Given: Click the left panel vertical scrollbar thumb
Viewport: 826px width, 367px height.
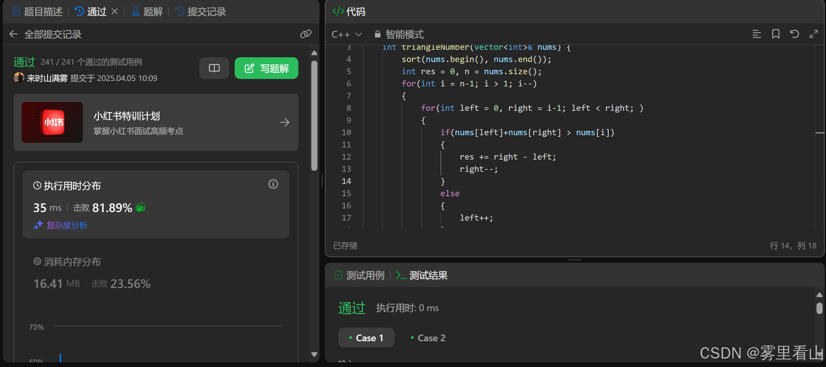Looking at the screenshot, I should (x=314, y=115).
